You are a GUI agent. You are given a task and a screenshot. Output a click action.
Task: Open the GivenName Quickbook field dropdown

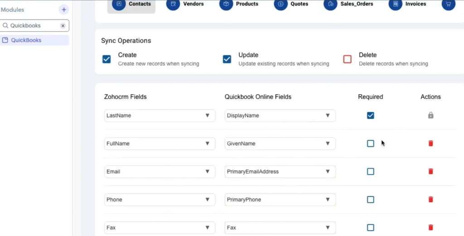[x=280, y=144]
